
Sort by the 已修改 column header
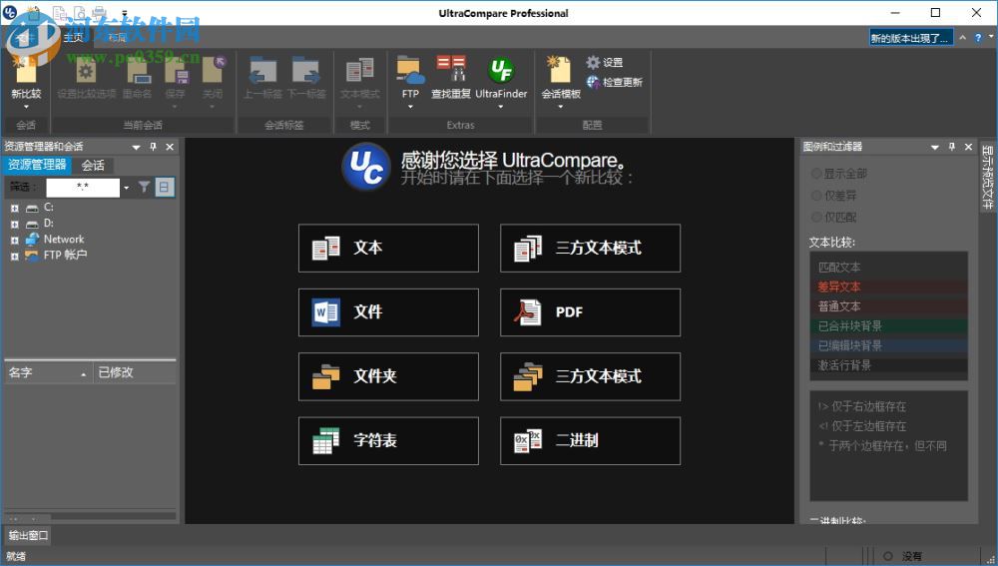(x=135, y=372)
